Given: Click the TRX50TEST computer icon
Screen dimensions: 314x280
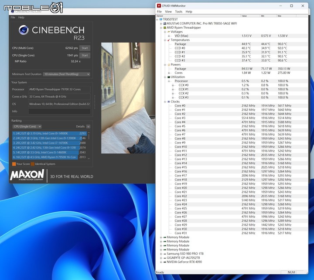Looking at the screenshot, I should click(161, 20).
